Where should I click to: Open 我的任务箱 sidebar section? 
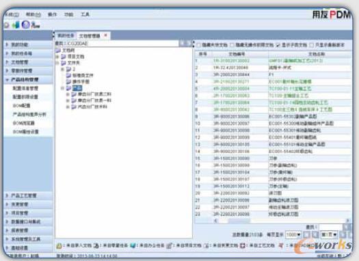pos(28,53)
